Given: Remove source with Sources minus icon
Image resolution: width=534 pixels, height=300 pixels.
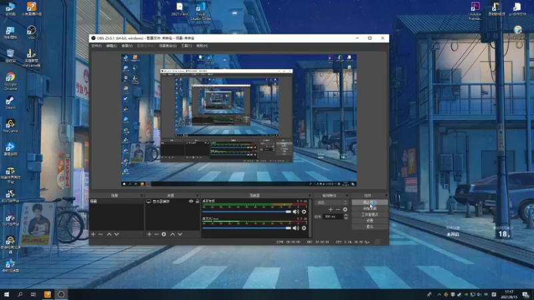Looking at the screenshot, I should coord(156,235).
